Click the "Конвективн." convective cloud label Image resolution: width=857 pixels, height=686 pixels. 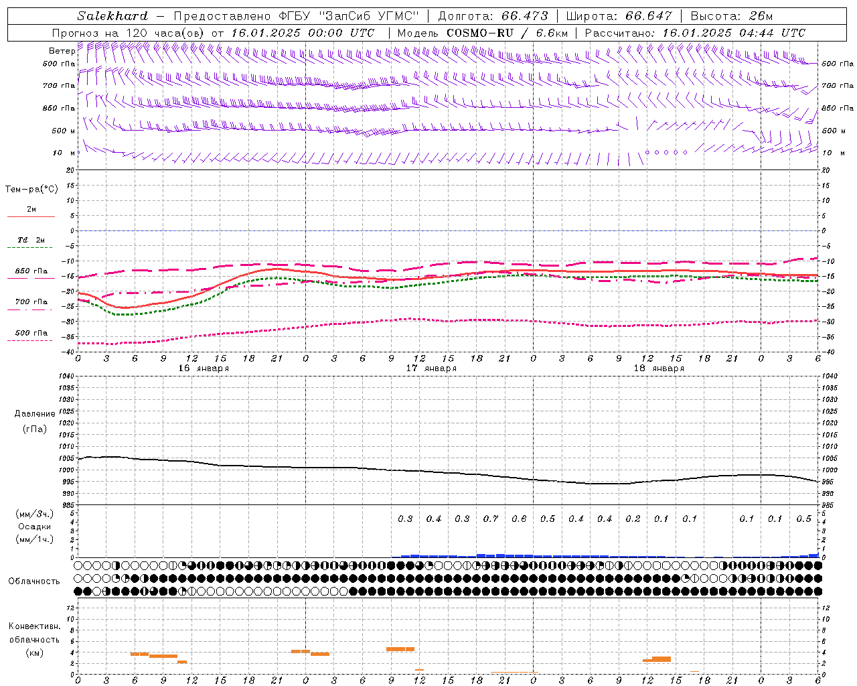click(34, 626)
